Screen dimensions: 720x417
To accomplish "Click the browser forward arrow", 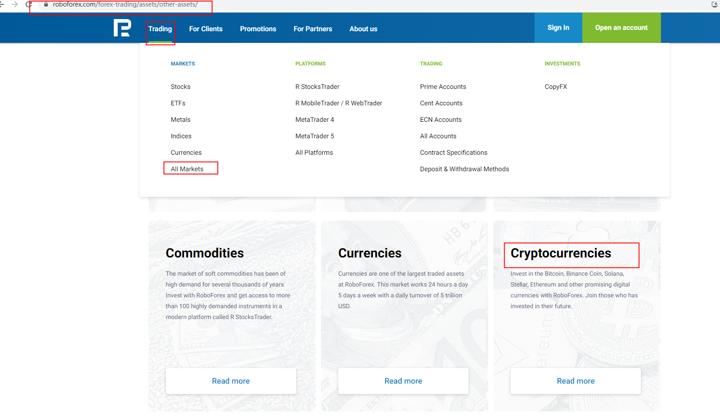I will [15, 4].
